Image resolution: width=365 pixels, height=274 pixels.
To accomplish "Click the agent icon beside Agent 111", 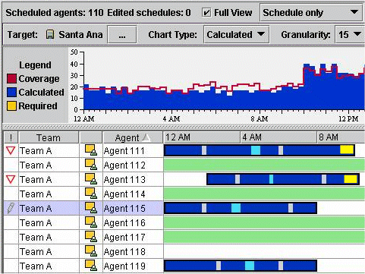I will coord(91,150).
